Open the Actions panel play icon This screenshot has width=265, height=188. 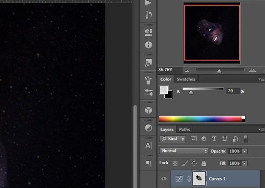click(x=148, y=3)
